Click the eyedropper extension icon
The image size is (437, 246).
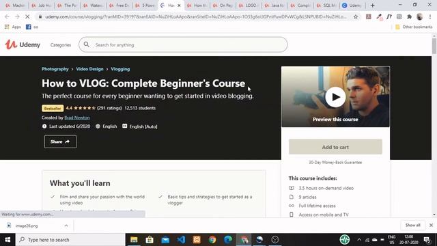[379, 16]
